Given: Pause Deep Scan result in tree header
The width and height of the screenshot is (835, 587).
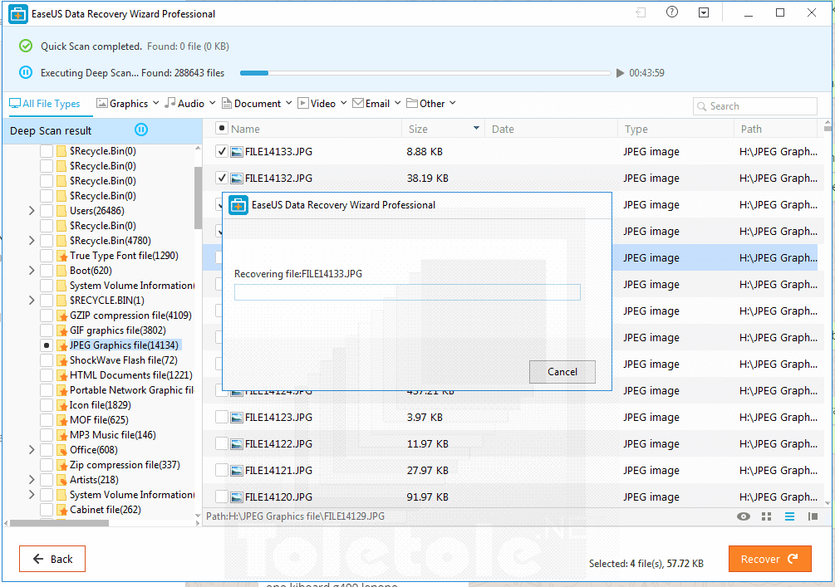Looking at the screenshot, I should coord(141,130).
